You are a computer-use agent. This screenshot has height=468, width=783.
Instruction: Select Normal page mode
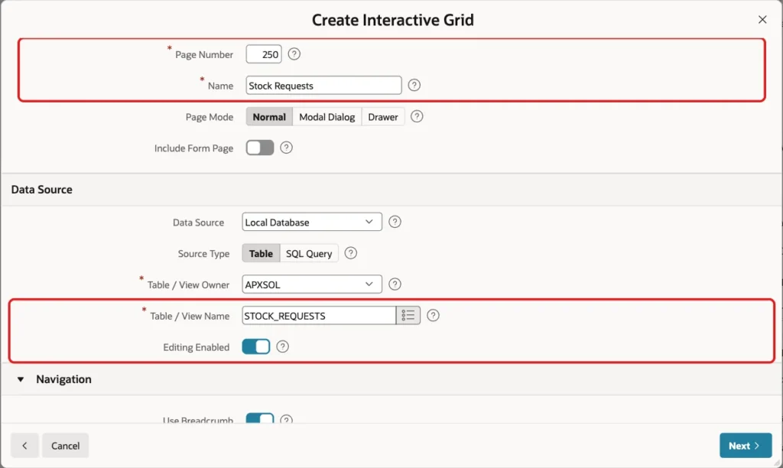click(269, 117)
